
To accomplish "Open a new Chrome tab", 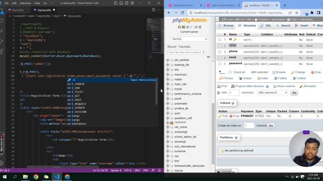I will tap(285, 6).
